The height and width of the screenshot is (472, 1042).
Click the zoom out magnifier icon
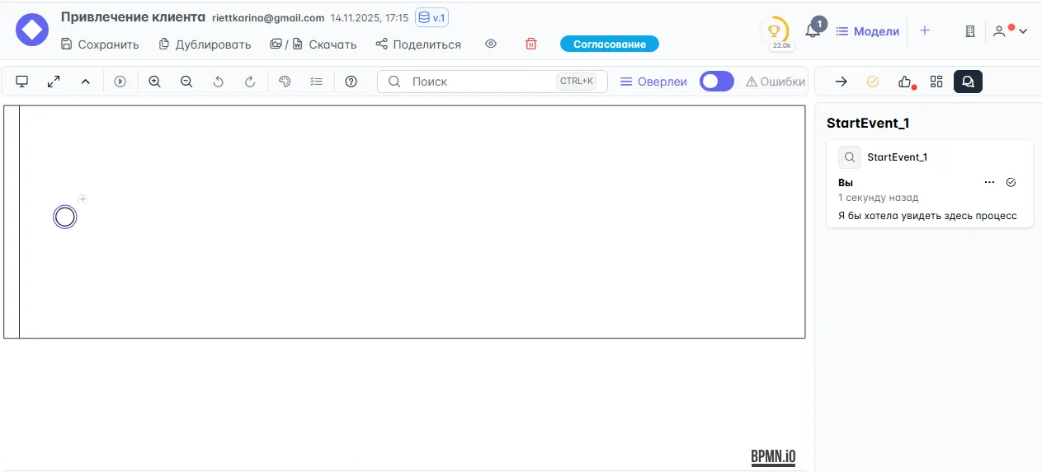pos(186,82)
